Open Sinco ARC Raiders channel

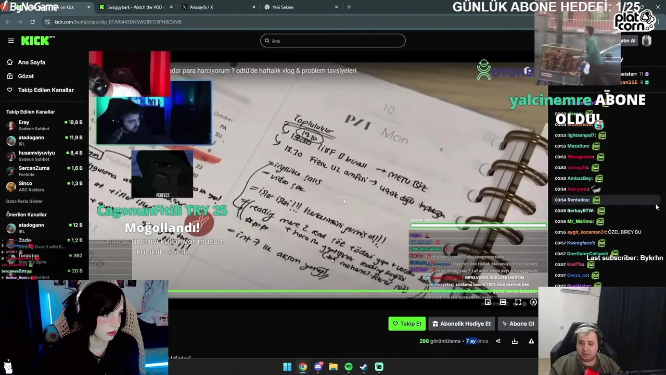click(44, 186)
